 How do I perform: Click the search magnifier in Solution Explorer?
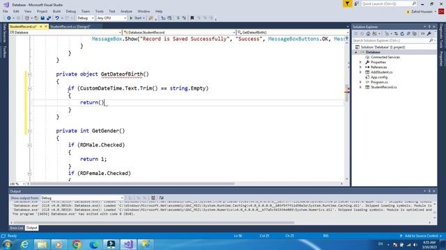(431, 40)
